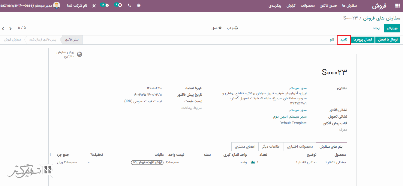Image resolution: width=403 pixels, height=186 pixels.
Task: Open the محصولات menu
Action: (x=308, y=6)
